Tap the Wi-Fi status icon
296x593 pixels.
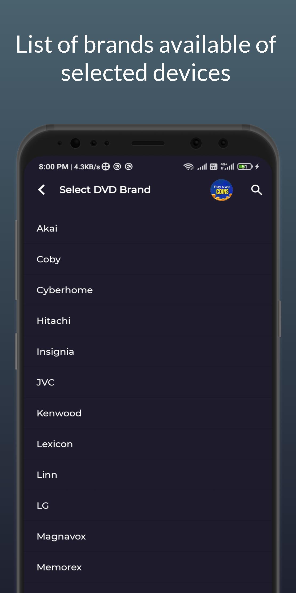pos(189,167)
